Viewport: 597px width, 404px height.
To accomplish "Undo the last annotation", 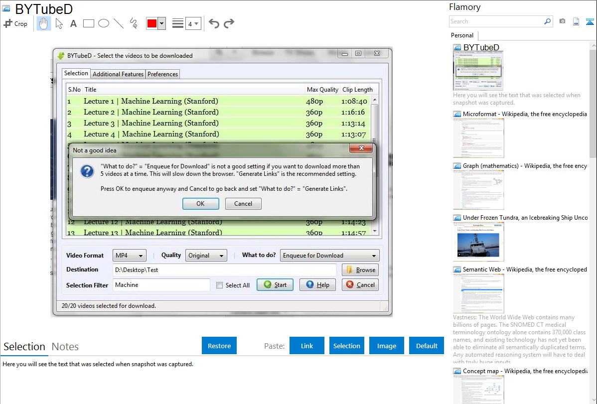I will (214, 23).
